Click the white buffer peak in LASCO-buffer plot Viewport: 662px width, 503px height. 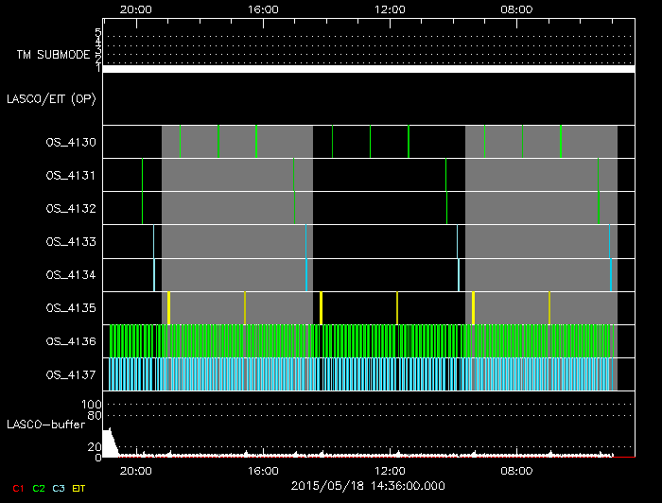click(x=109, y=442)
